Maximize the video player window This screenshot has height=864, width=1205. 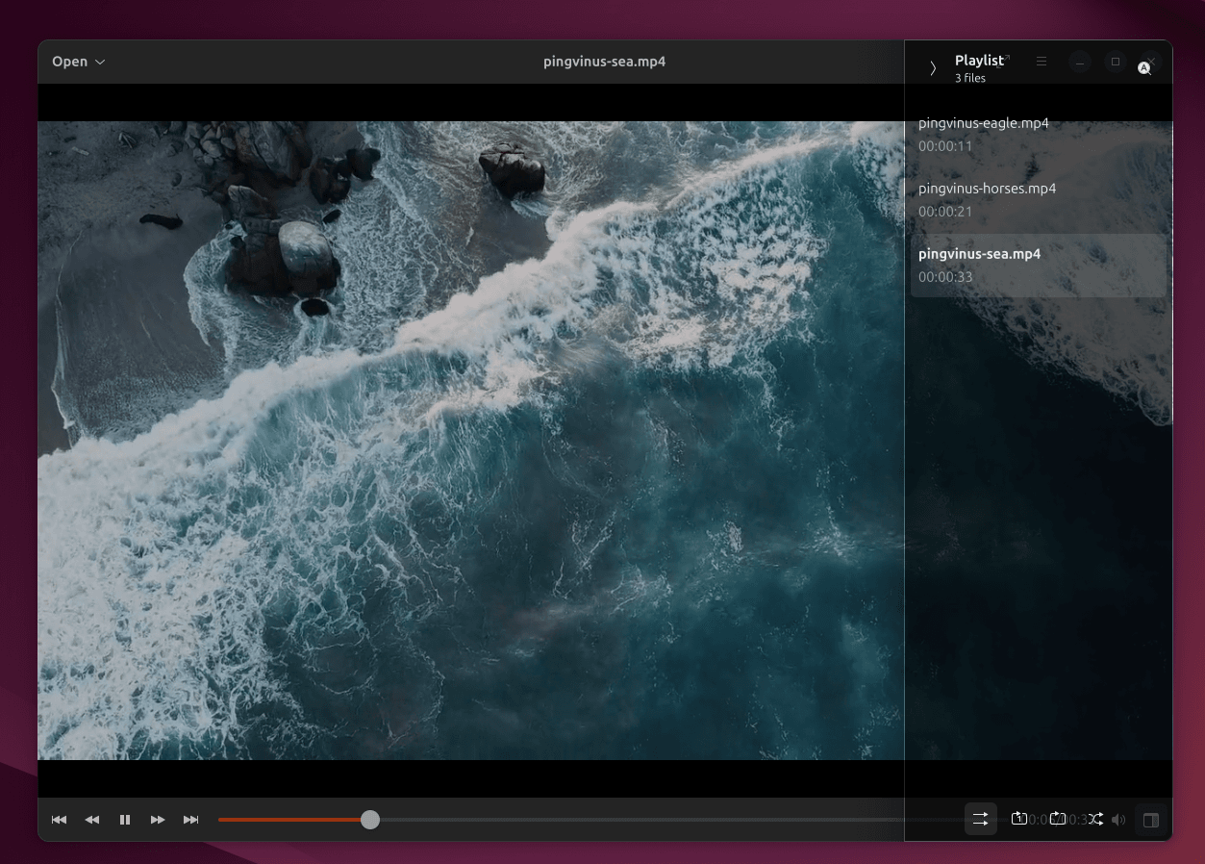point(1116,62)
